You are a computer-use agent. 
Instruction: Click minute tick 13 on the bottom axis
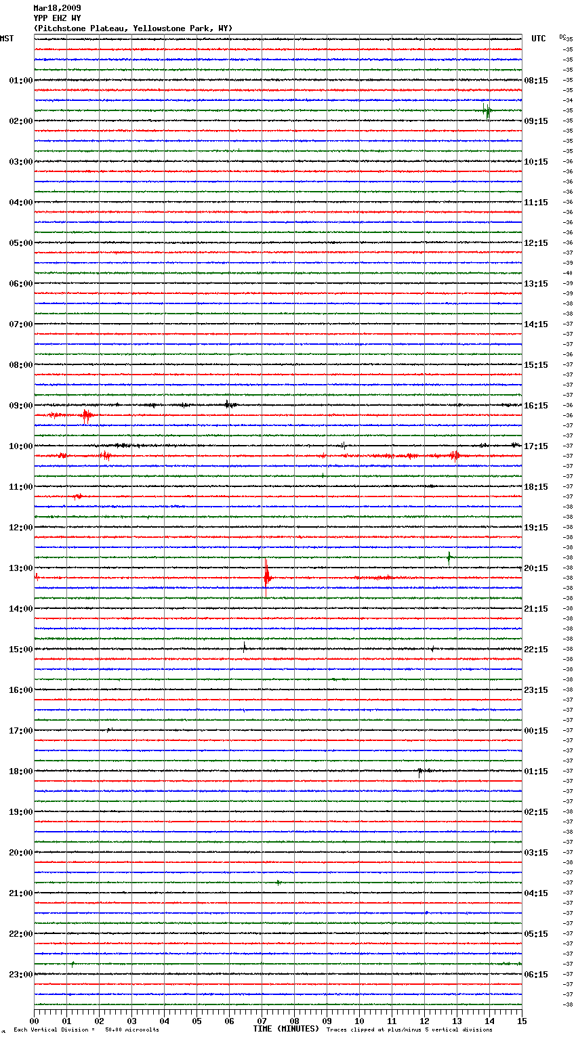tap(457, 1021)
